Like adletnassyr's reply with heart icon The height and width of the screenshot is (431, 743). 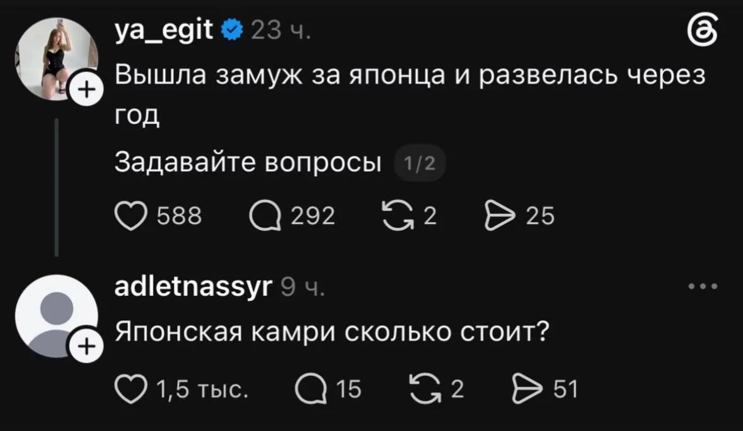point(131,390)
